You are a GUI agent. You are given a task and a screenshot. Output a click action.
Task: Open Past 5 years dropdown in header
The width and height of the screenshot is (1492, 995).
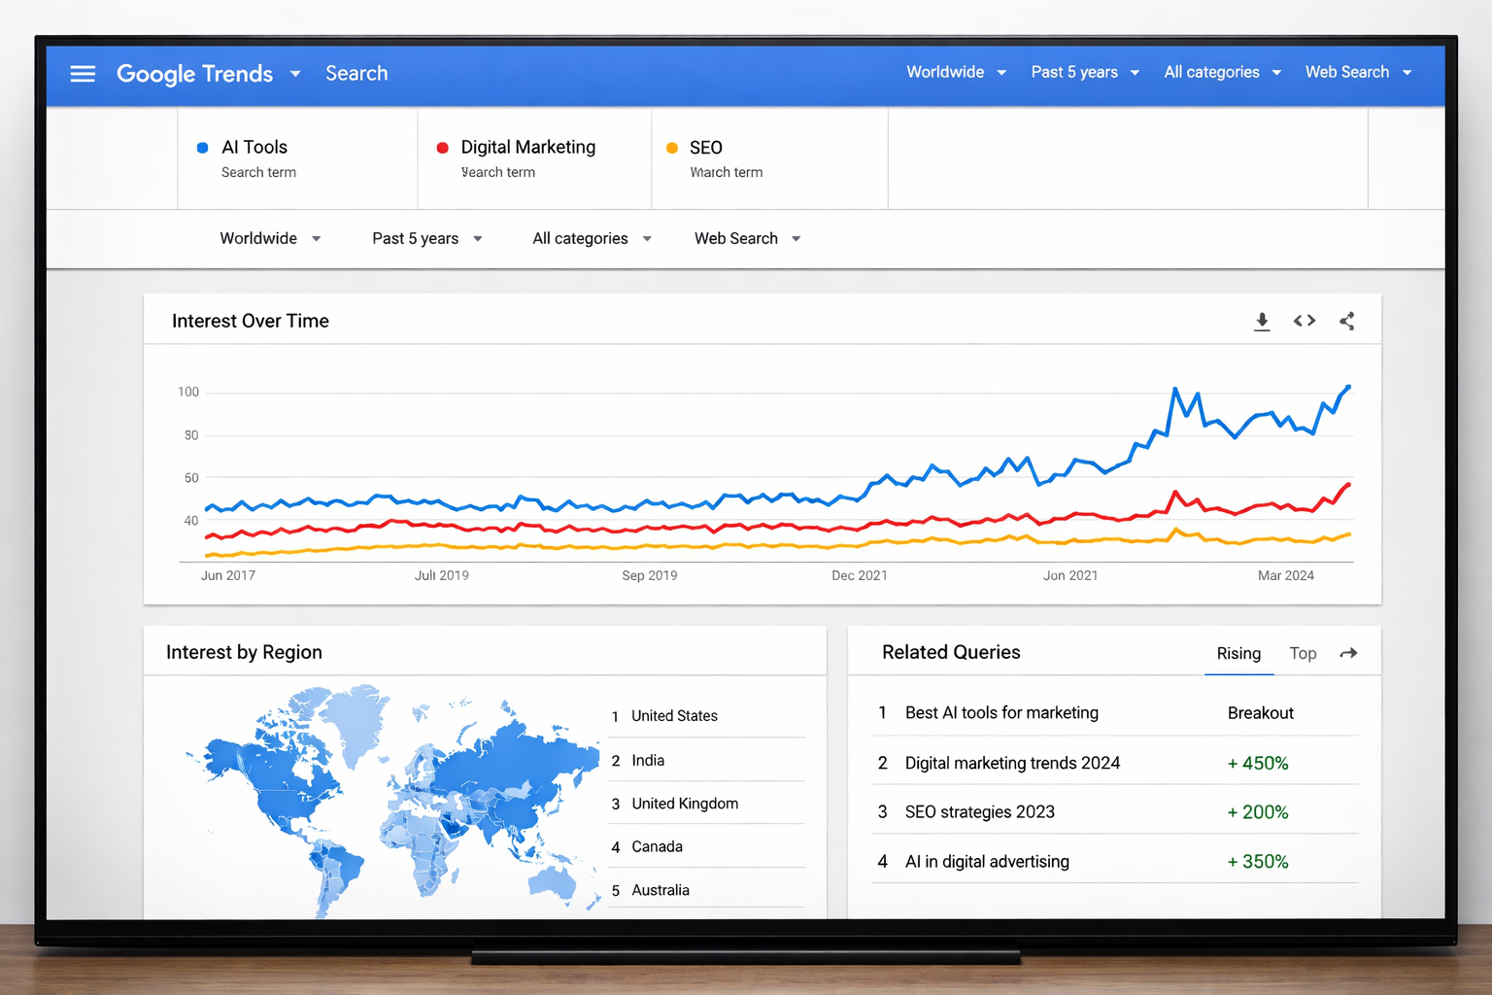click(x=1084, y=73)
